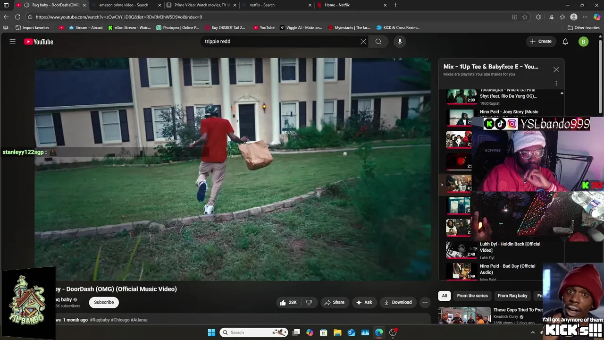Screen dimensions: 604x340
Task: Dislike the DoorDash music video
Action: [309, 302]
